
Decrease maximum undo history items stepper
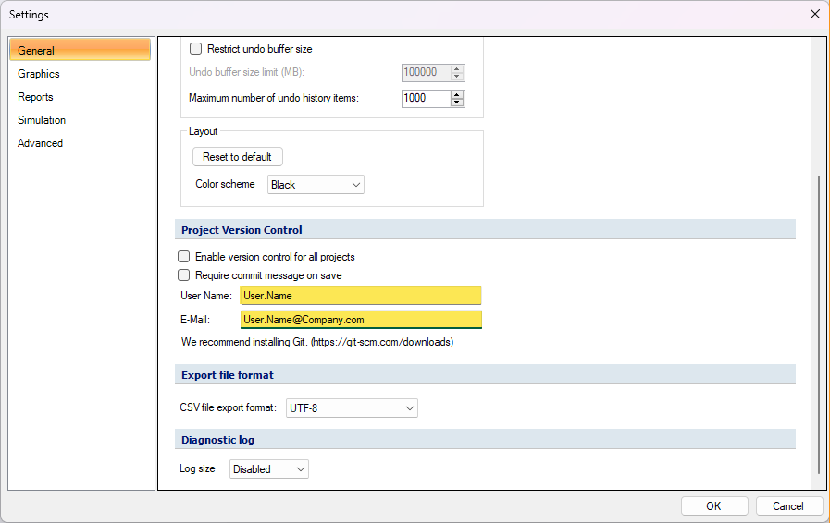[457, 102]
